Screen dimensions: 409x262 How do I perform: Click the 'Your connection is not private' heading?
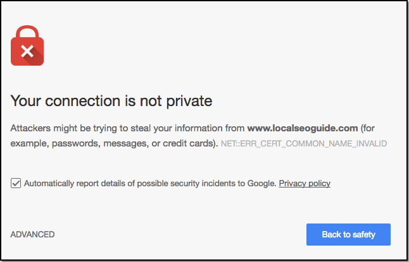click(x=111, y=100)
